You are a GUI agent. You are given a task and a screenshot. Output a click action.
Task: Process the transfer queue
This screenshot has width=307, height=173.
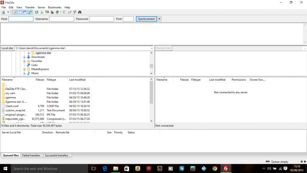[42, 12]
